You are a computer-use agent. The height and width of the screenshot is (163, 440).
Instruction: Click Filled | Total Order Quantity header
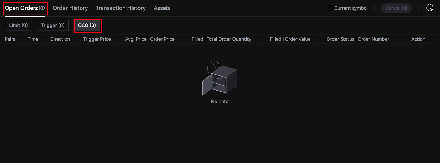pos(221,39)
